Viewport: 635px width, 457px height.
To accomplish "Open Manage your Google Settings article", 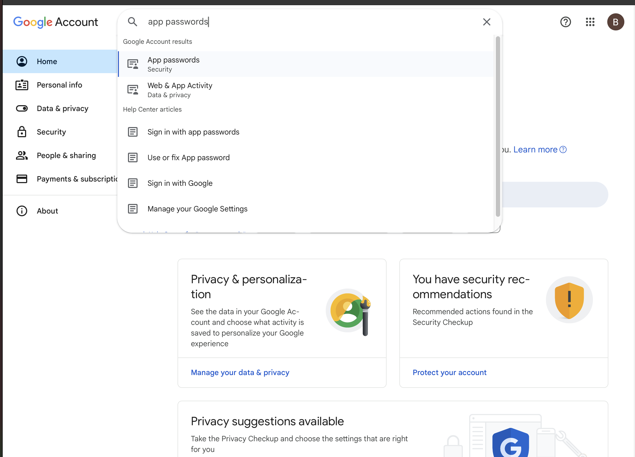I will pos(197,209).
